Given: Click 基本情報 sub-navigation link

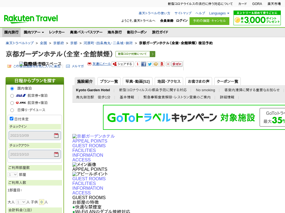Looking at the screenshot, I should 127,97.
